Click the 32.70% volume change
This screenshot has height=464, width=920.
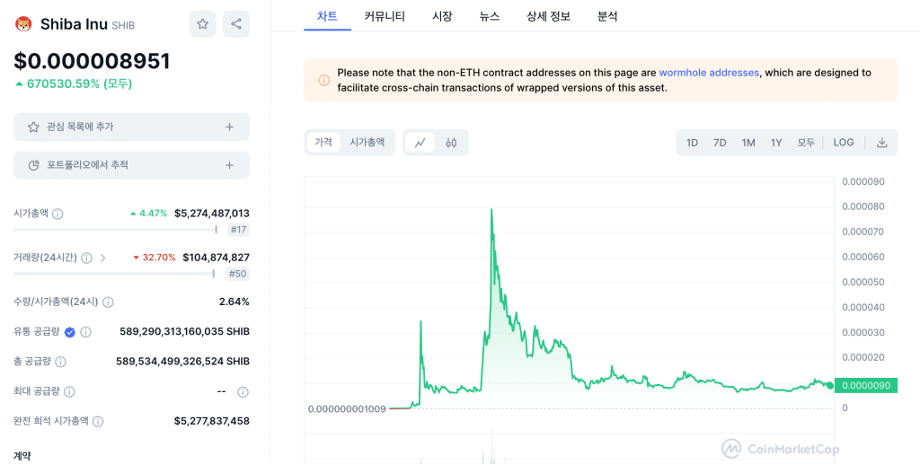pyautogui.click(x=155, y=258)
